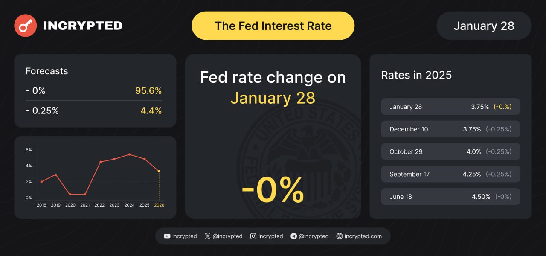The width and height of the screenshot is (546, 256).
Task: Click the yellow 2026 chart data point
Action: click(x=159, y=171)
